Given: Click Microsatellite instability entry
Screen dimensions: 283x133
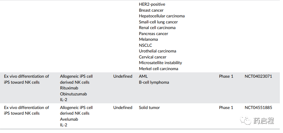Looking at the screenshot, I should tap(161, 63).
